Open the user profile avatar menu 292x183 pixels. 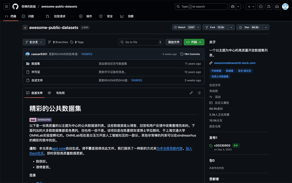[285, 6]
